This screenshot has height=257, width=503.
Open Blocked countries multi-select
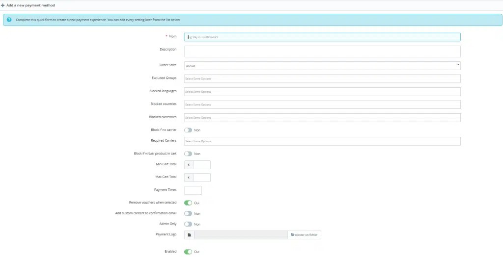click(322, 104)
